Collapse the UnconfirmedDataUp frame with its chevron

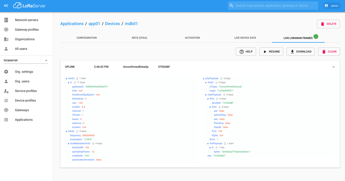click(333, 67)
